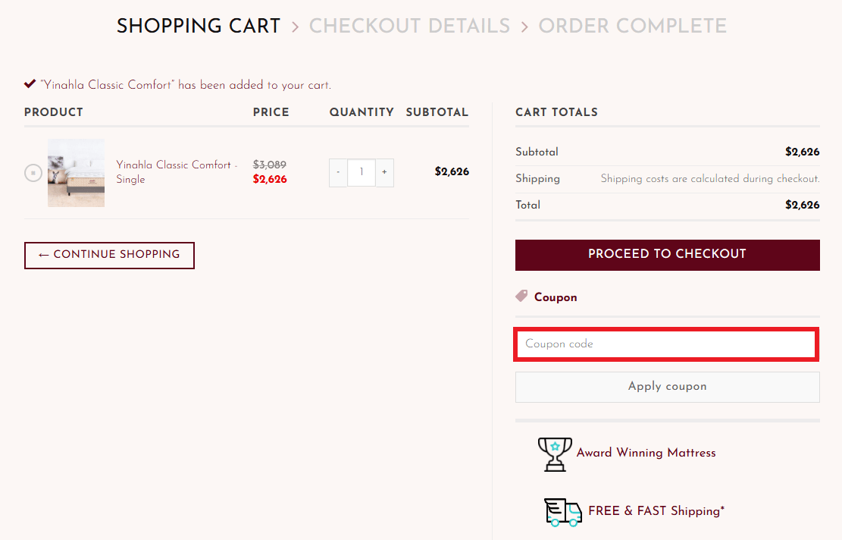The image size is (842, 540).
Task: Click the remove item circle icon
Action: pyautogui.click(x=33, y=173)
